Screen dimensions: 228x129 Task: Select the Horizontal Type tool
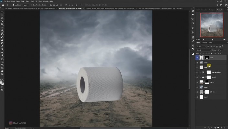(2, 62)
